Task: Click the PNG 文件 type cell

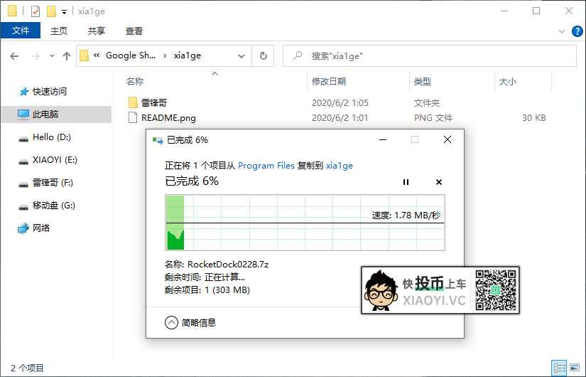Action: click(433, 118)
